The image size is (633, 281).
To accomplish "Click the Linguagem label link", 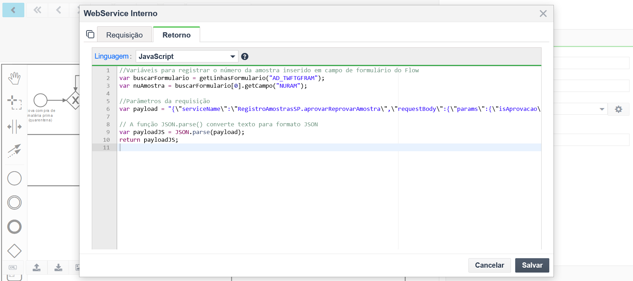I will pos(111,56).
